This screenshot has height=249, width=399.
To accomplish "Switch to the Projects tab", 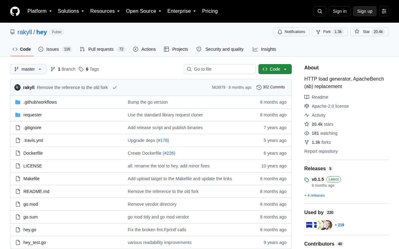I will (176, 49).
